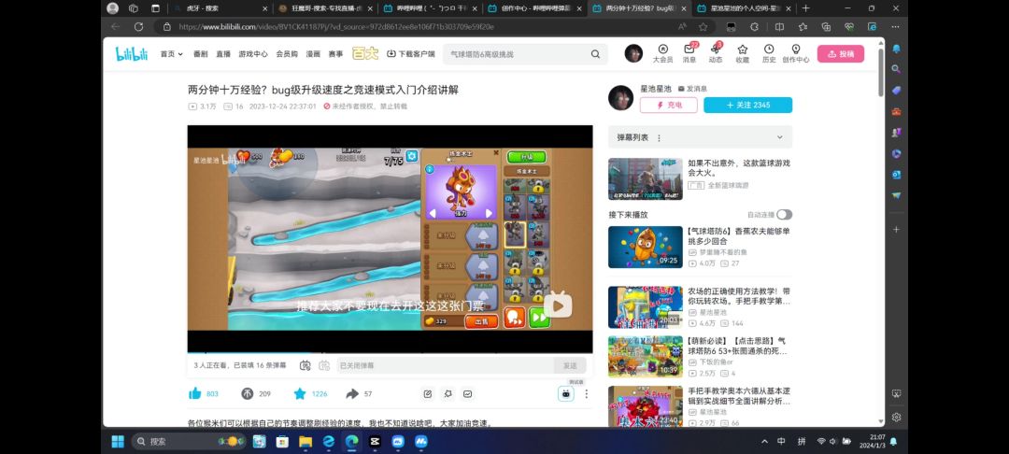Open Edge split screen icon in toolbar

tap(779, 27)
